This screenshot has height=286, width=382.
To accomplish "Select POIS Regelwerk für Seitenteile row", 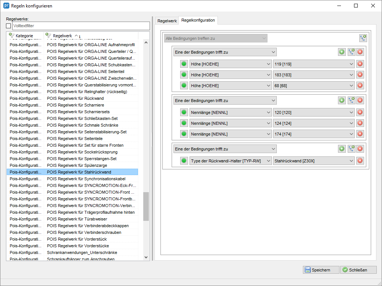I will 72,139.
